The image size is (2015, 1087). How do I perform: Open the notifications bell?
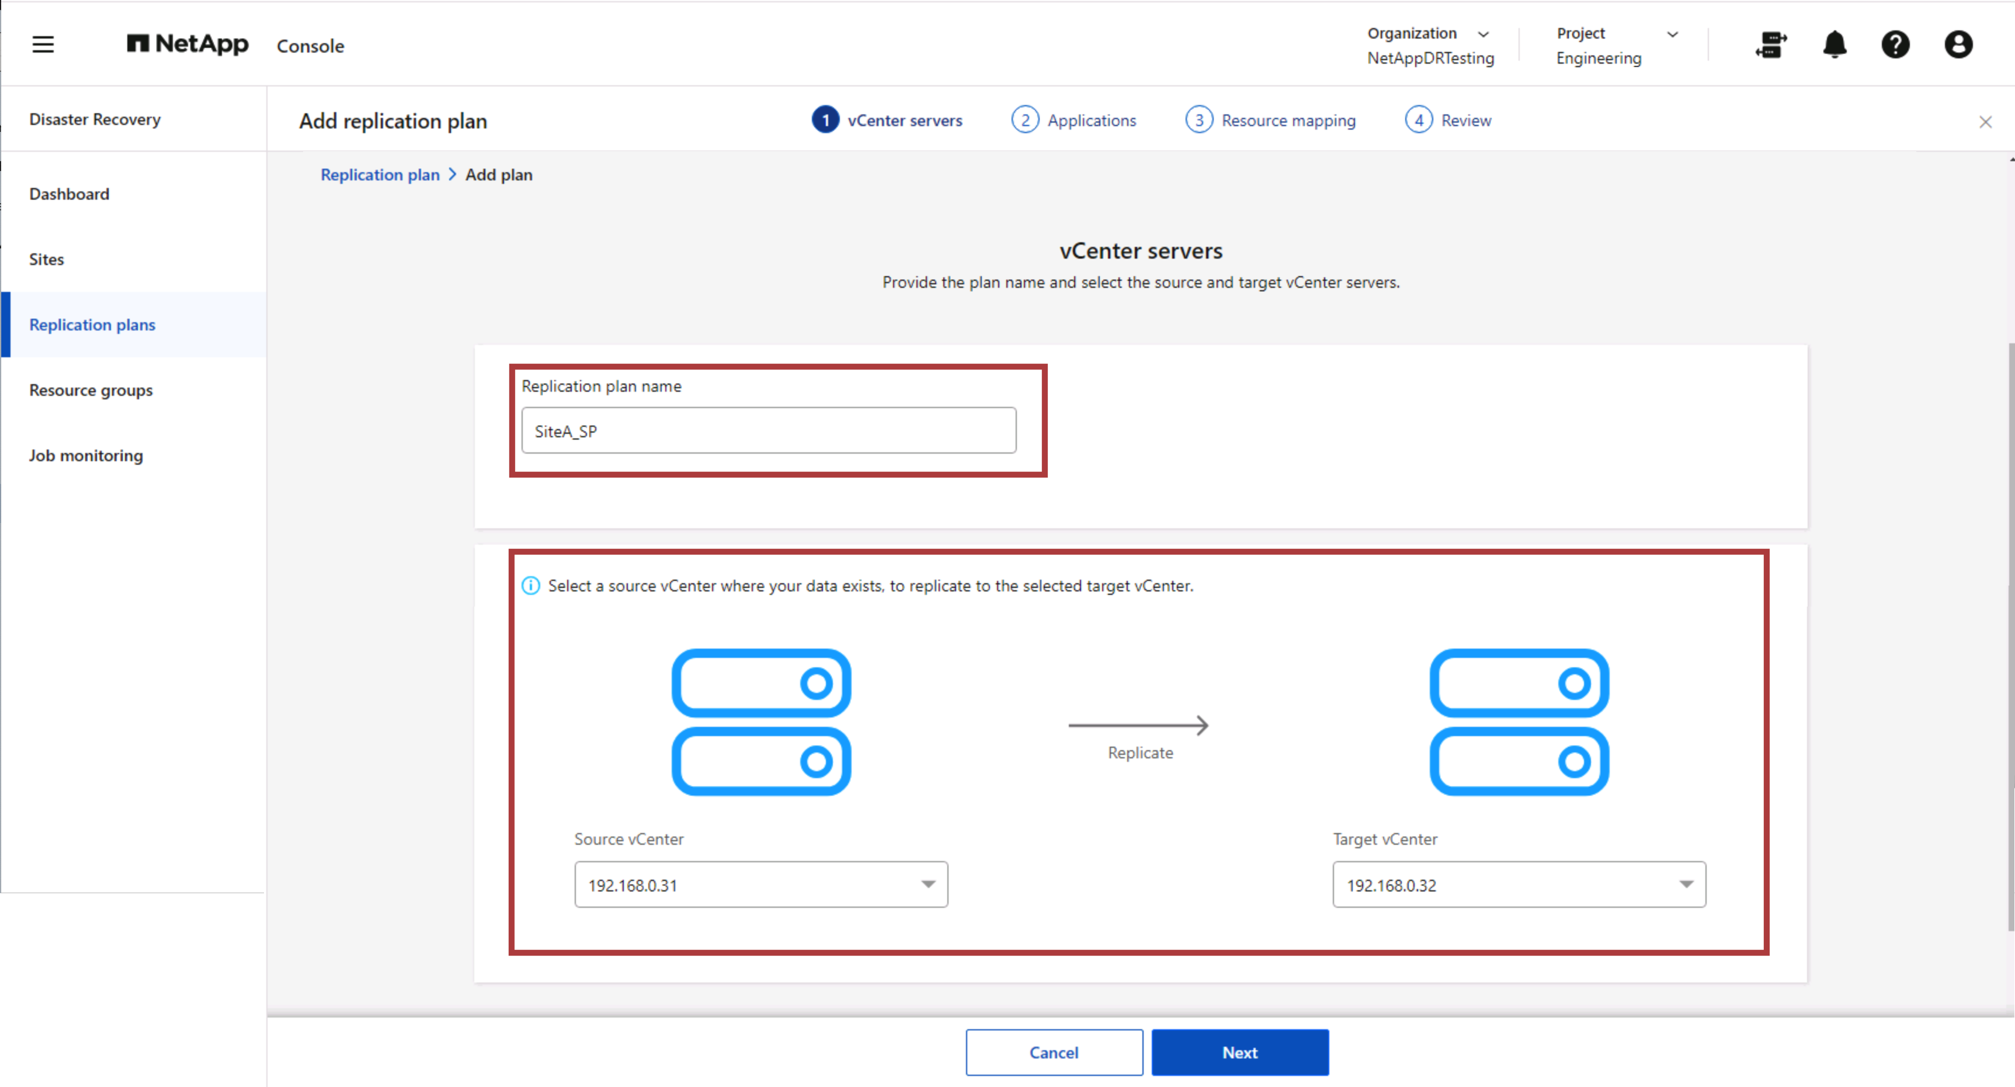click(x=1835, y=46)
